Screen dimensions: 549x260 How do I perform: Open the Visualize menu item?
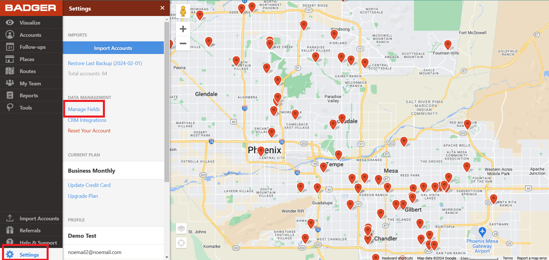pos(31,22)
